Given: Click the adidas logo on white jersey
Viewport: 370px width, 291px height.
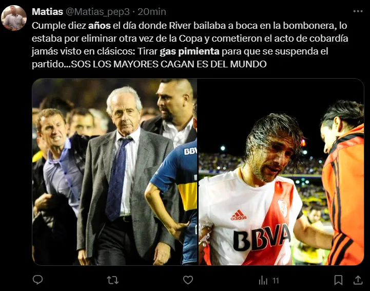Looking at the screenshot, I should pyautogui.click(x=239, y=215).
